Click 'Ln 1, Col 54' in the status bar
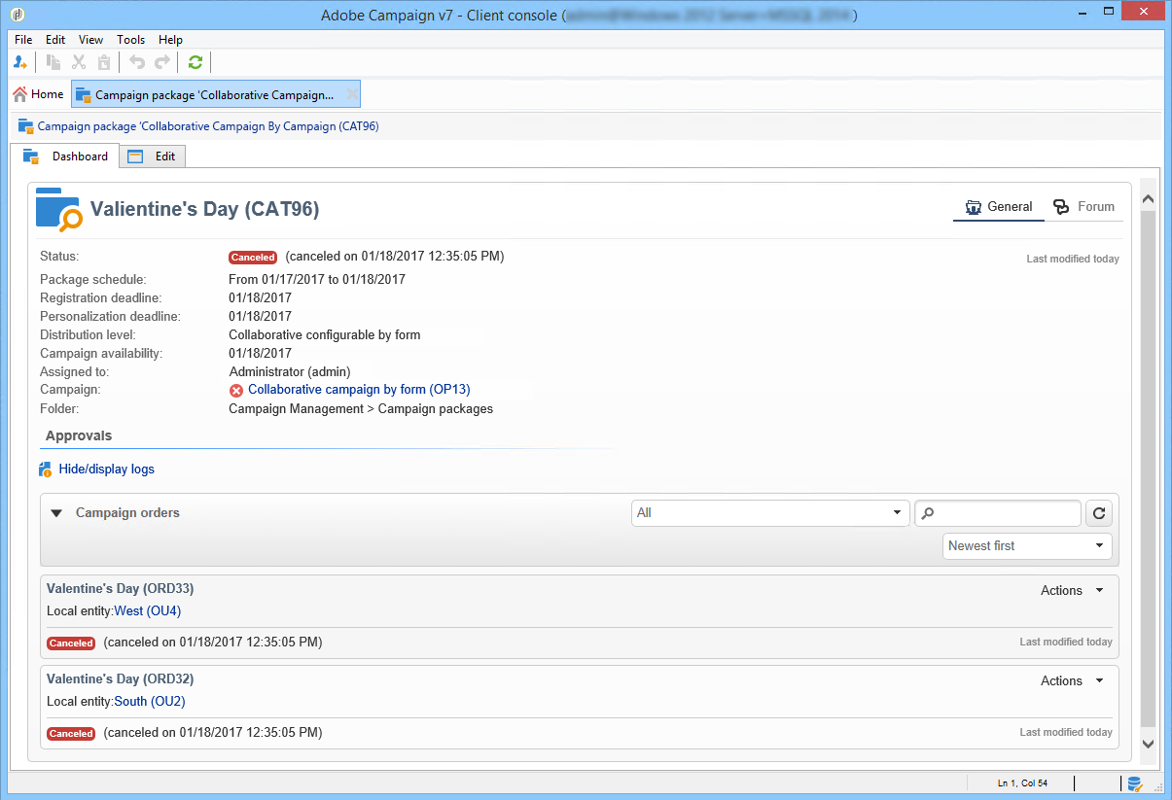 1020,783
